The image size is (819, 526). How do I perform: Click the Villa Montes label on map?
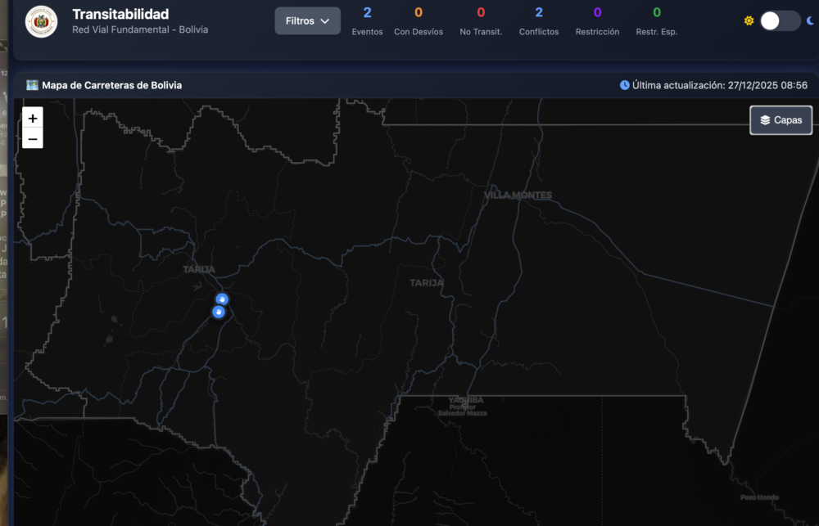coord(518,196)
